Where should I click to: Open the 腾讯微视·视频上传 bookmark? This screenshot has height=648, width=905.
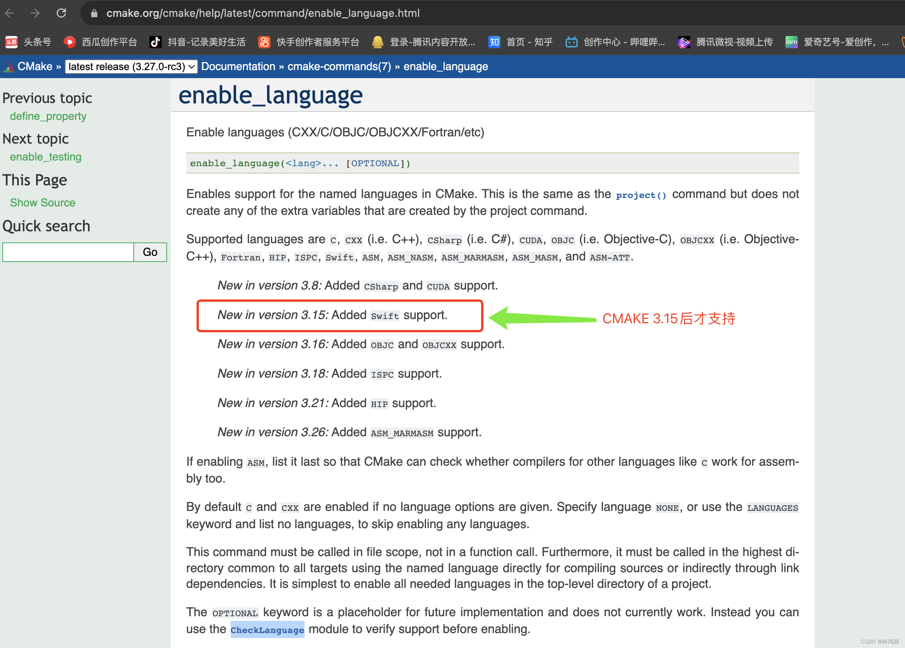pyautogui.click(x=725, y=42)
